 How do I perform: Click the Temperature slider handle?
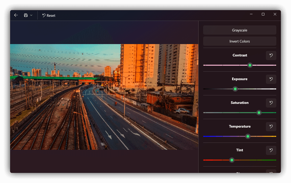pos(248,136)
